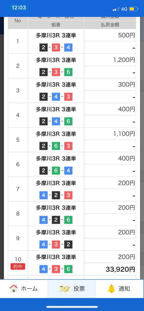Go to the ホーム tab
144x311 pixels.
pyautogui.click(x=24, y=289)
